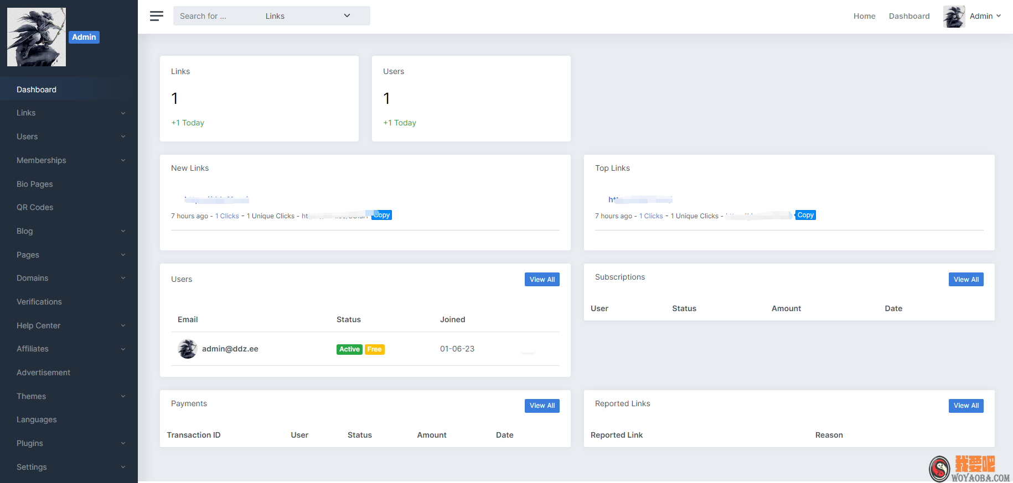This screenshot has height=483, width=1013.
Task: Click the Admin badge in the sidebar
Action: (x=84, y=37)
